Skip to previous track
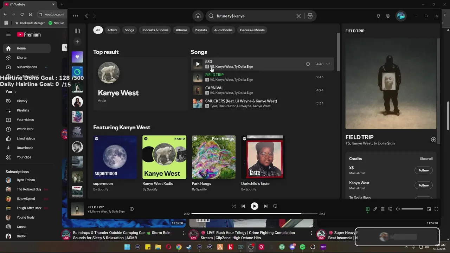The image size is (450, 253). pos(243,206)
